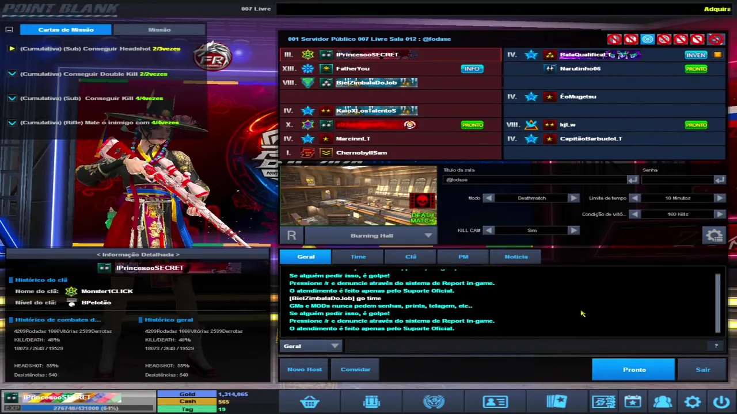This screenshot has height=414, width=737.
Task: Click the random map R button
Action: click(x=291, y=235)
